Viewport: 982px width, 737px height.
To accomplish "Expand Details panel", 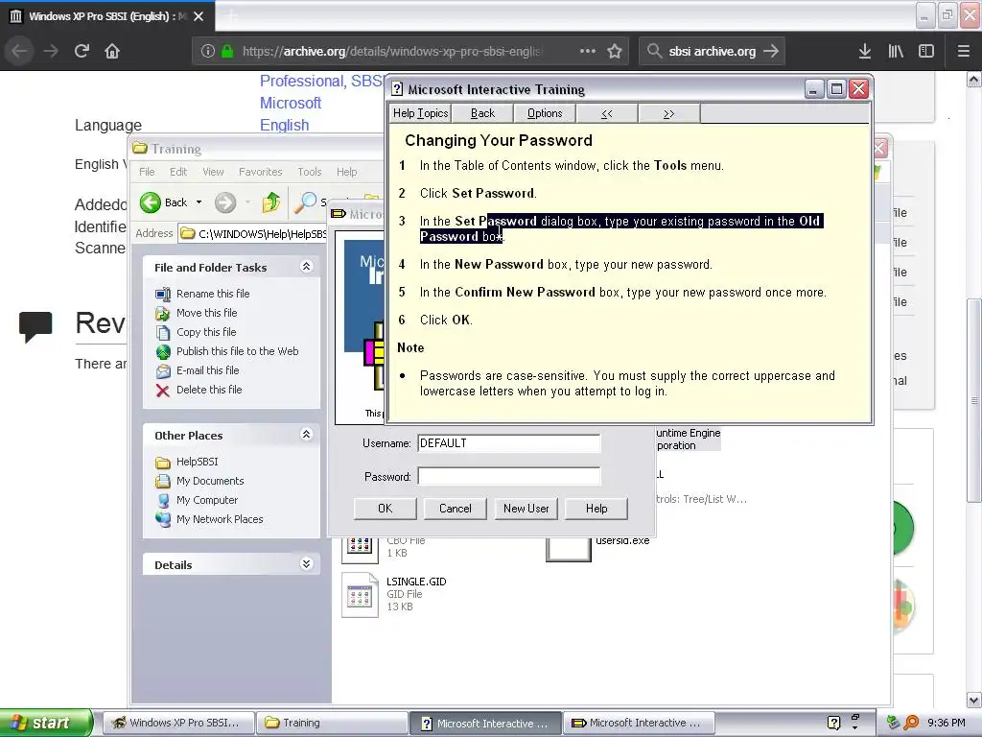I will pyautogui.click(x=306, y=564).
